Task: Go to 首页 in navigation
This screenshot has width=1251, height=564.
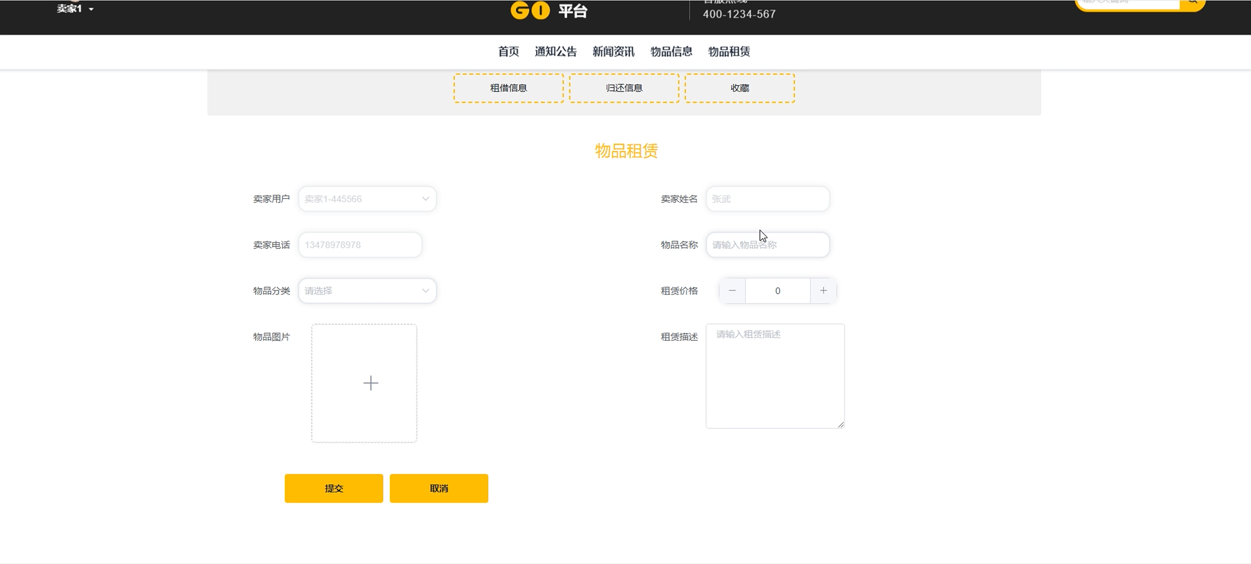Action: 508,52
